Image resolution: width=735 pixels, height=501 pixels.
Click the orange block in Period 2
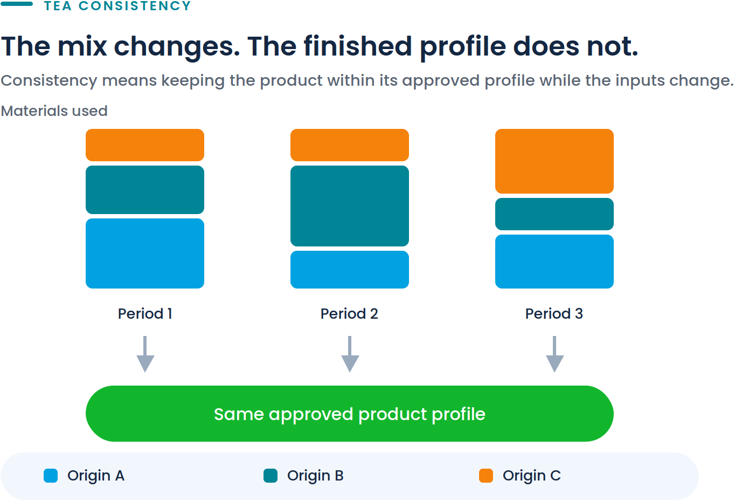point(350,145)
